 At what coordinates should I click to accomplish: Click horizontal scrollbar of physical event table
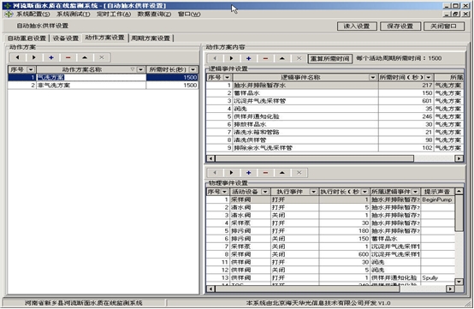tap(307, 288)
